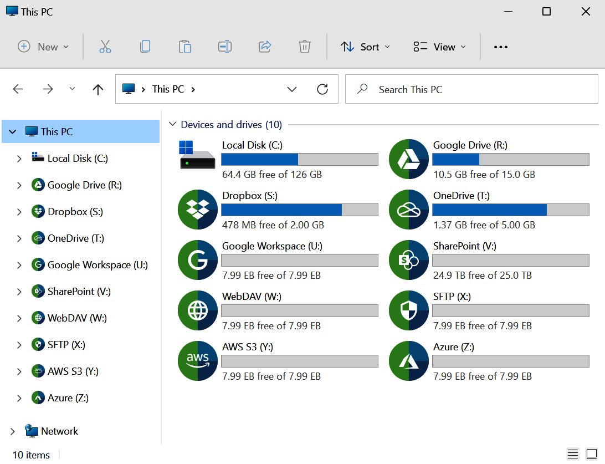Click the Copy icon in toolbar

[145, 47]
